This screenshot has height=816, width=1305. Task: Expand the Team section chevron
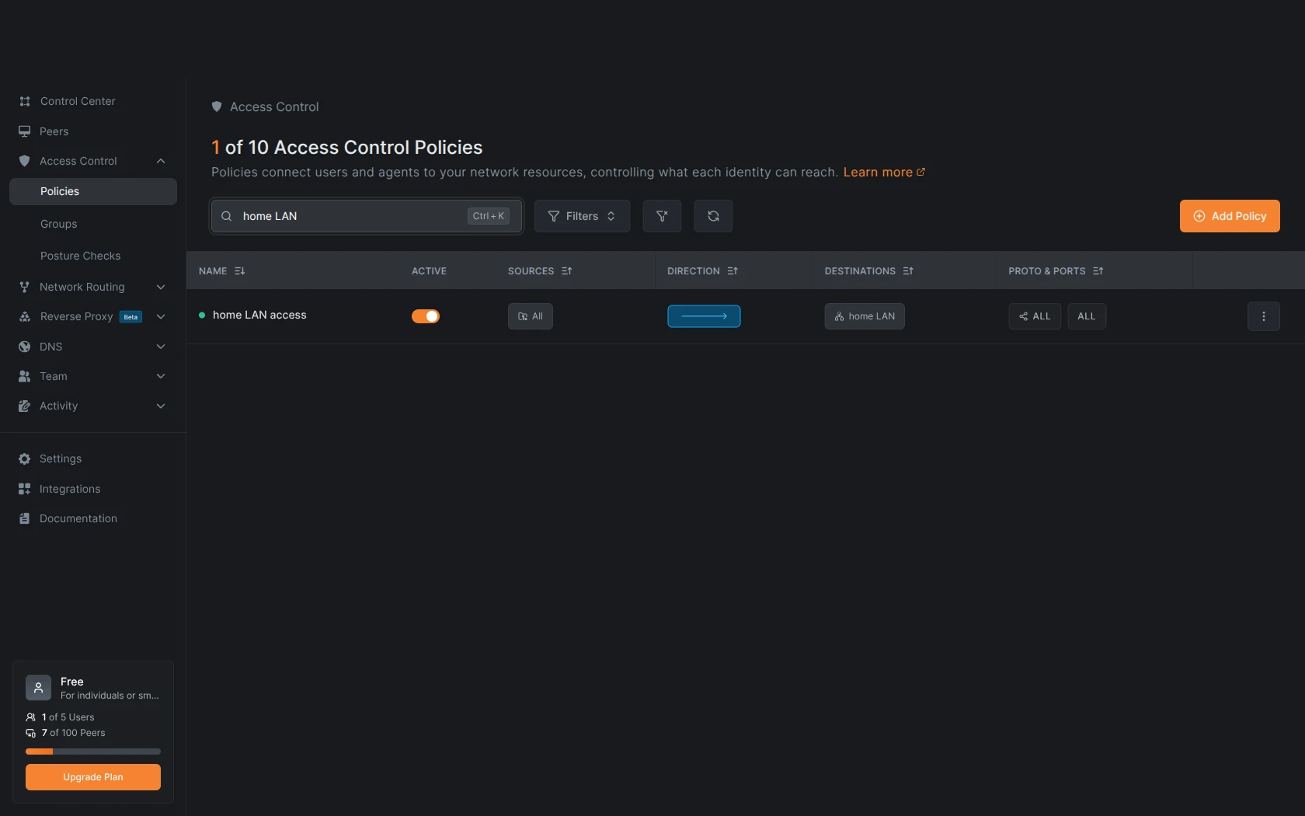pos(161,376)
